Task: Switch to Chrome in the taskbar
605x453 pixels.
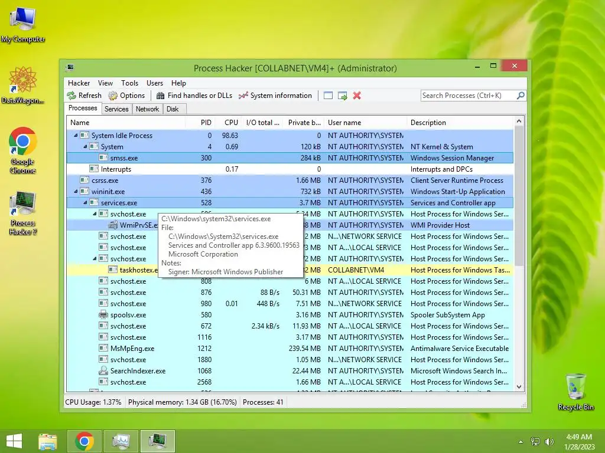Action: click(84, 441)
